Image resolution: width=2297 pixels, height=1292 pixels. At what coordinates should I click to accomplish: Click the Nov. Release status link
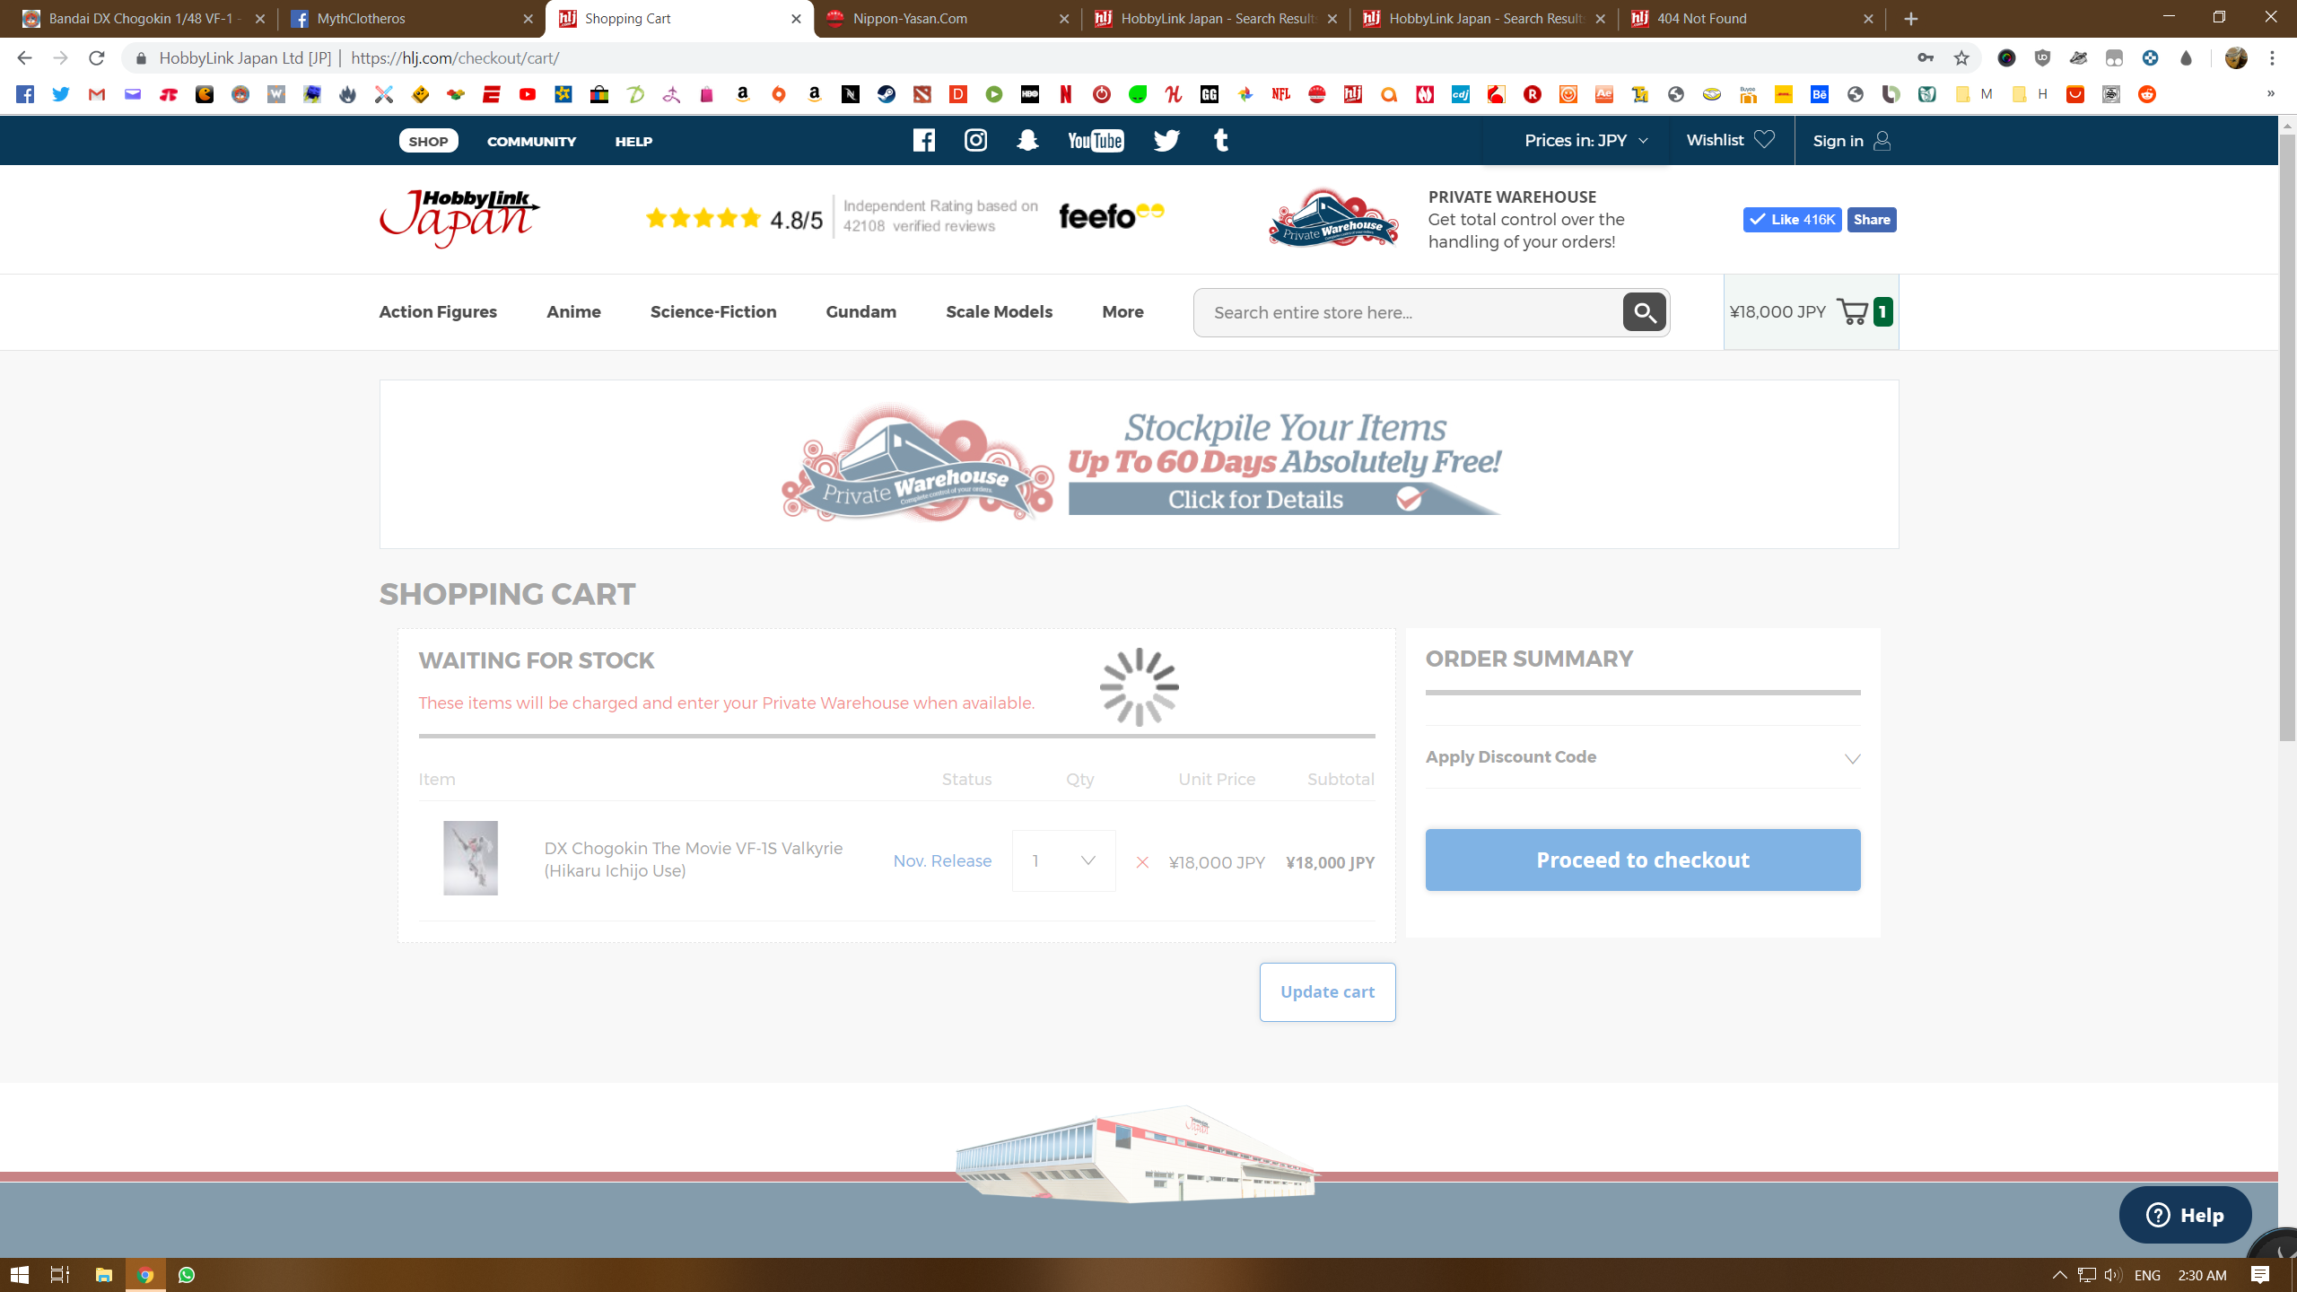click(x=942, y=861)
